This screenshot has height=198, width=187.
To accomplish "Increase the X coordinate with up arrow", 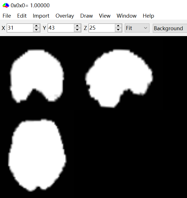I will 36,26.
